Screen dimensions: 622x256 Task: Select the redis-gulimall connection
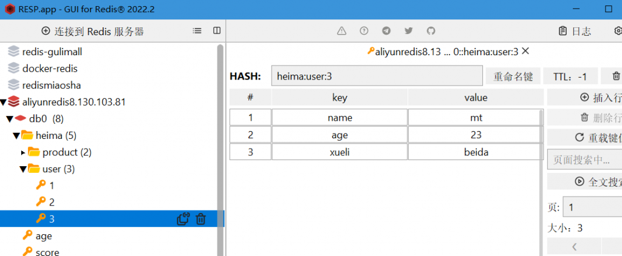52,52
